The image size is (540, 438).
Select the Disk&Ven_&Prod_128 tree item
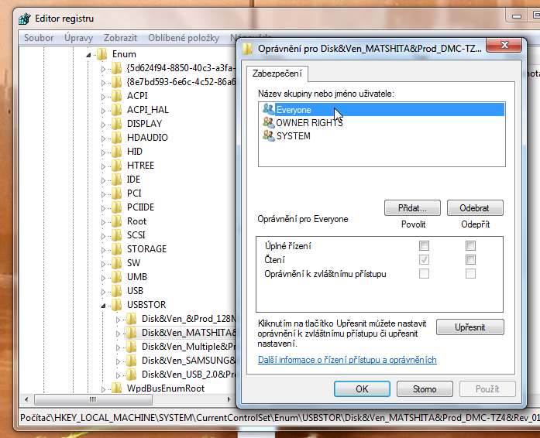(188, 319)
